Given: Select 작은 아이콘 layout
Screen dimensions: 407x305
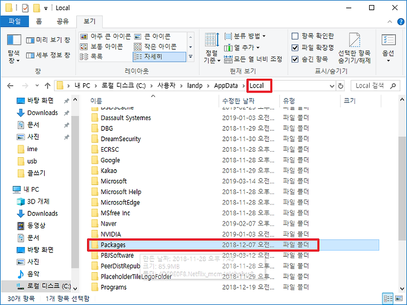Looking at the screenshot, I should (155, 47).
